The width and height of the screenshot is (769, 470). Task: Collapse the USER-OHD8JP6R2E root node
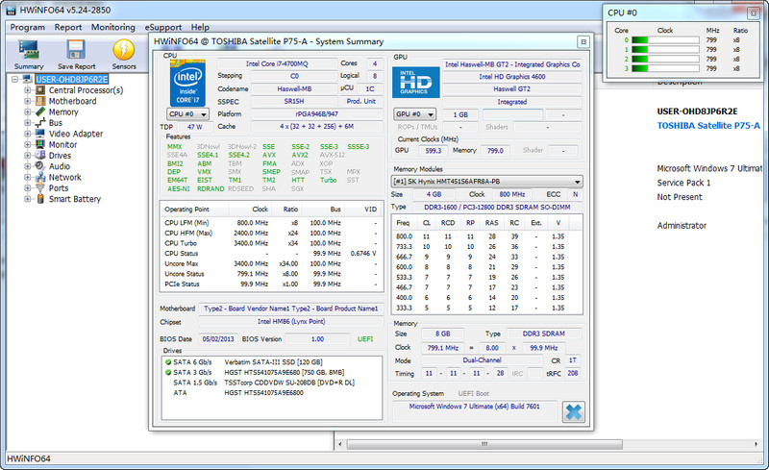click(x=14, y=80)
